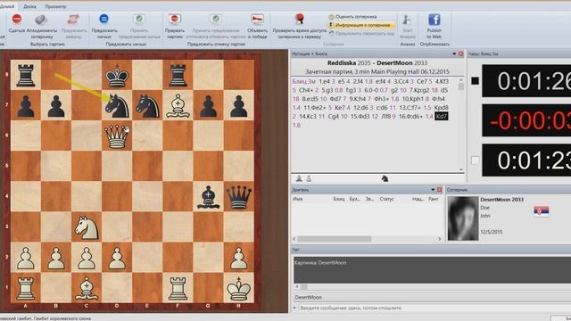Screen dimensions: 571x321
Task: Click Объявить о победе icon
Action: tap(257, 19)
